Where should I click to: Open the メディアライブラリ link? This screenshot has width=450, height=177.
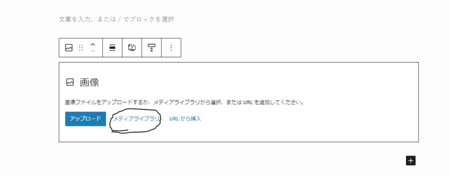135,119
